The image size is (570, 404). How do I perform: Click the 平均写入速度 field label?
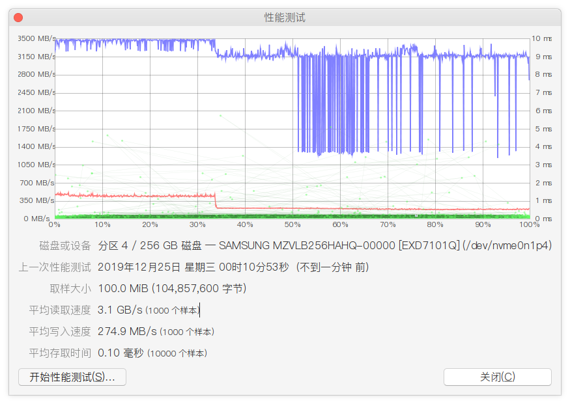point(60,332)
